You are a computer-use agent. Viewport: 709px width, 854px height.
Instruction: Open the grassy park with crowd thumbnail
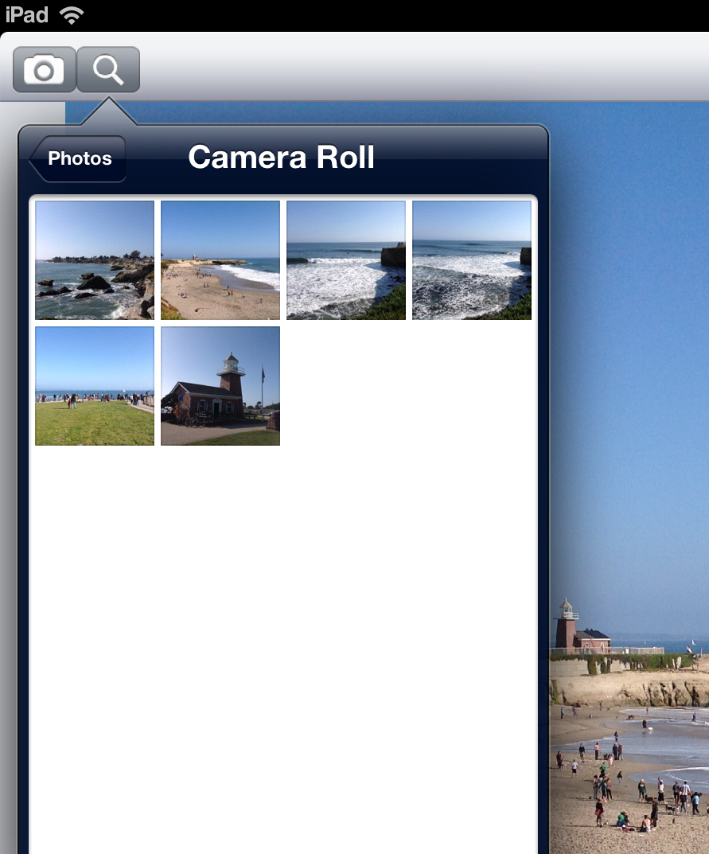(x=95, y=386)
